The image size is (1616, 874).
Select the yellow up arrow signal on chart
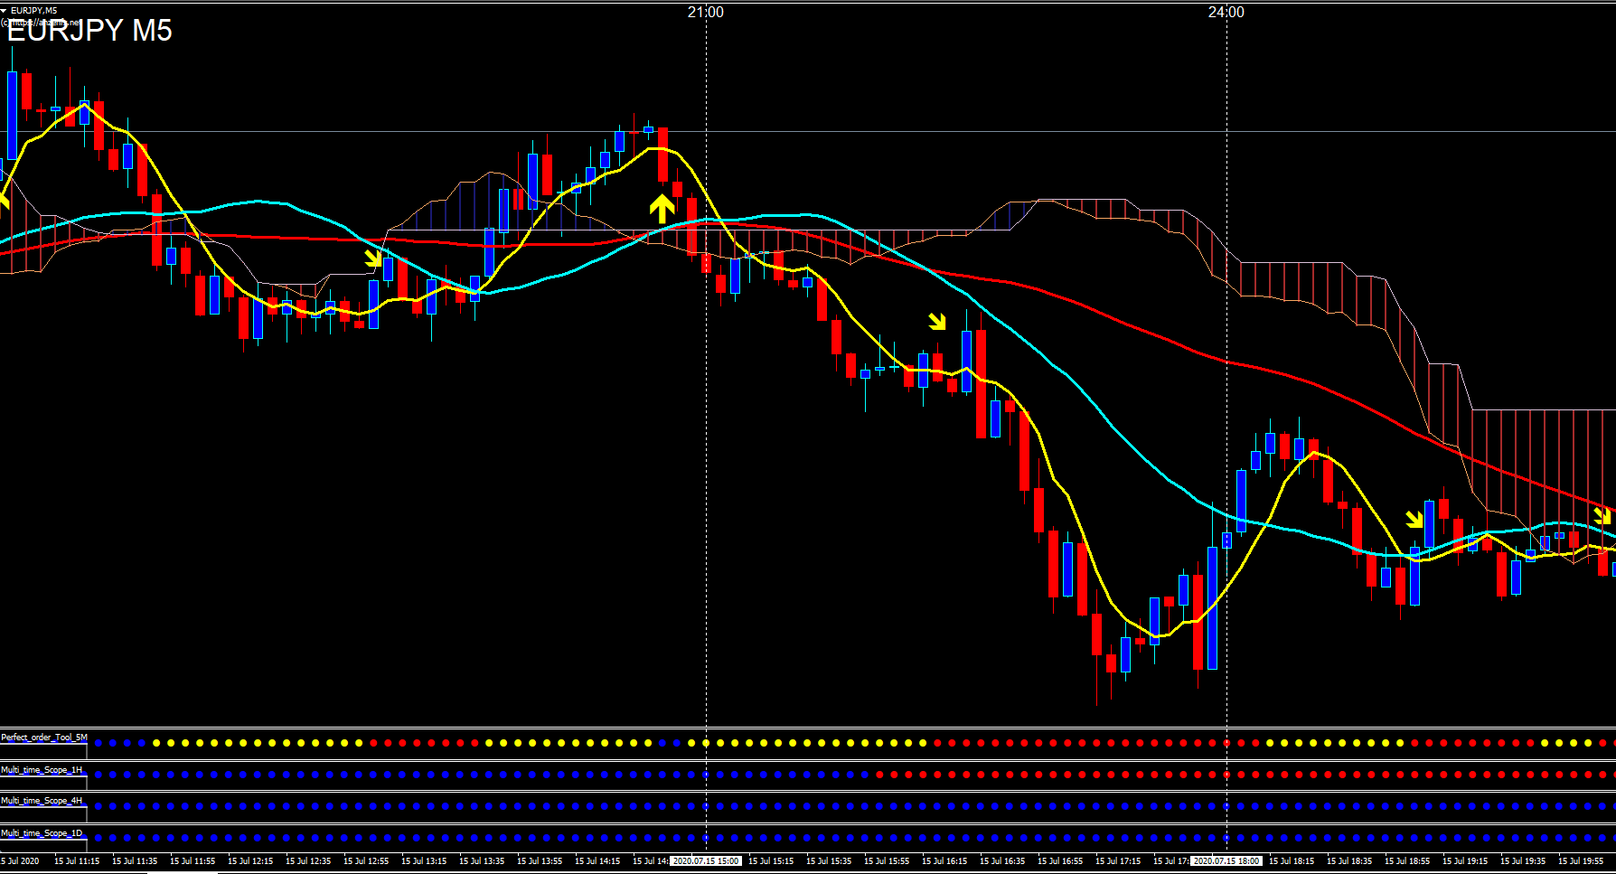tap(662, 208)
